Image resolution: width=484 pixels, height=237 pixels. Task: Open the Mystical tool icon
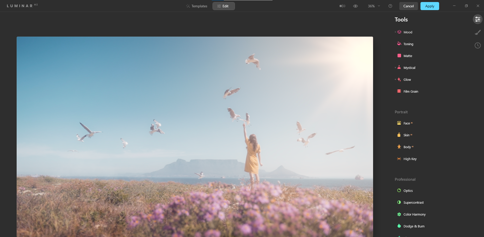(399, 67)
